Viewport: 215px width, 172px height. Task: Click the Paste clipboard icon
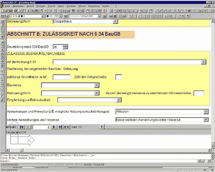[x=37, y=11]
